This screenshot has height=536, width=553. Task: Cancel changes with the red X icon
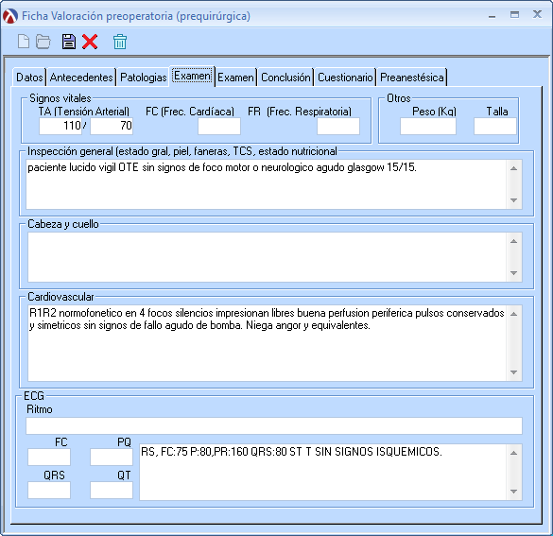pos(90,42)
